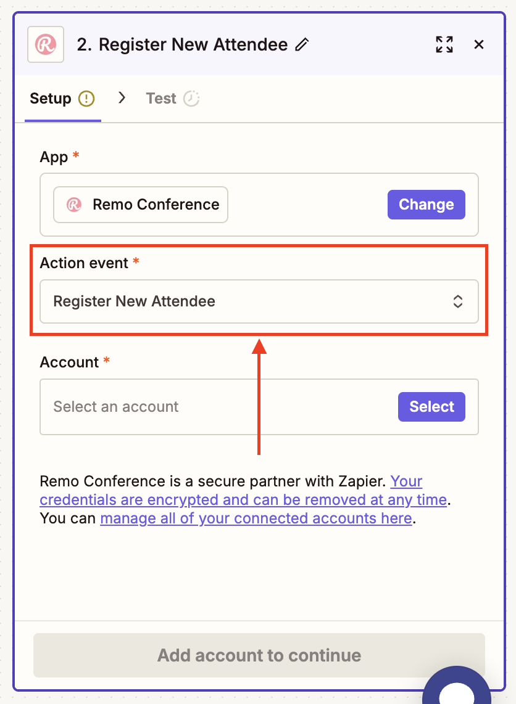Click the Remo icon in the app field
This screenshot has width=516, height=704.
click(x=74, y=205)
